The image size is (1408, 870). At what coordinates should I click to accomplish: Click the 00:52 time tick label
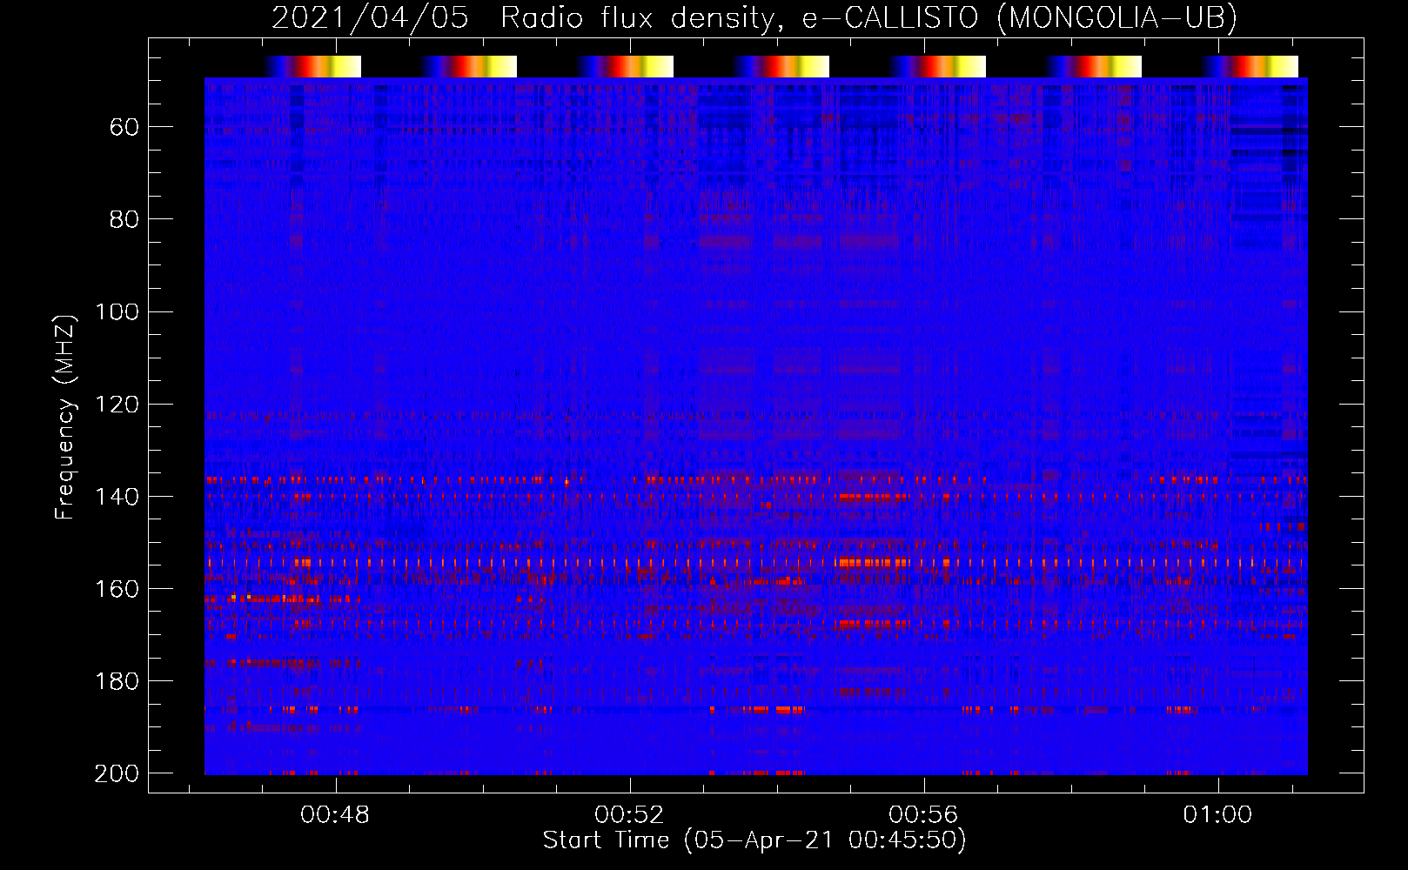click(x=629, y=815)
